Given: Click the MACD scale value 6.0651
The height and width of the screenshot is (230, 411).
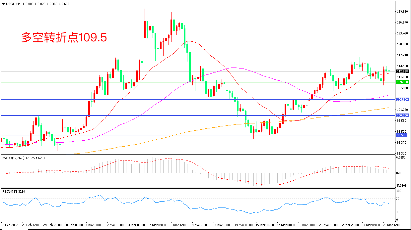Looking at the screenshot, I should tap(401, 158).
